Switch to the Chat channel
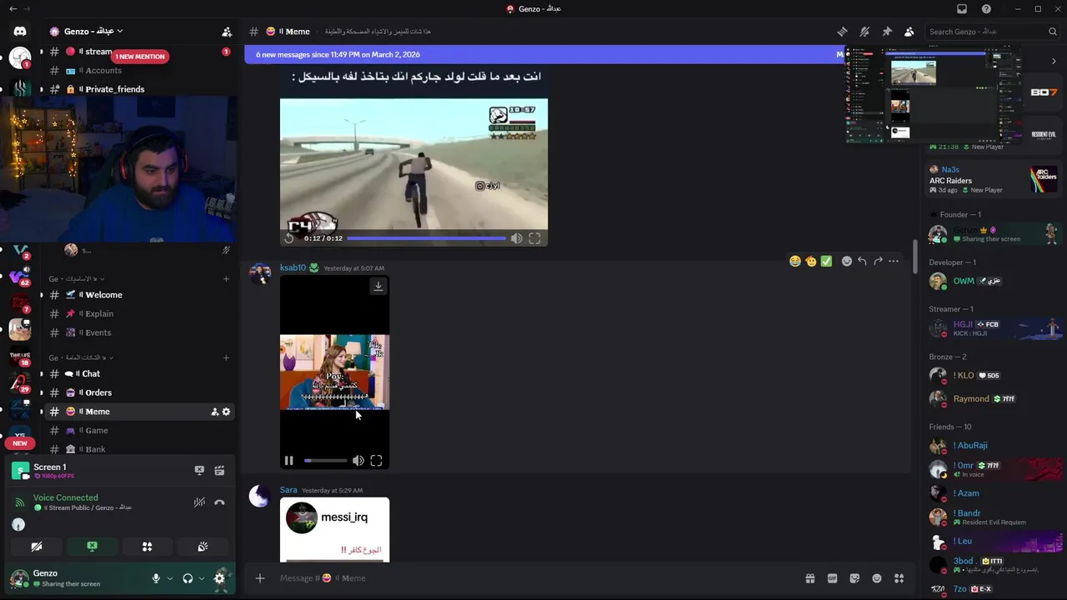Image resolution: width=1067 pixels, height=600 pixels. [x=138, y=374]
